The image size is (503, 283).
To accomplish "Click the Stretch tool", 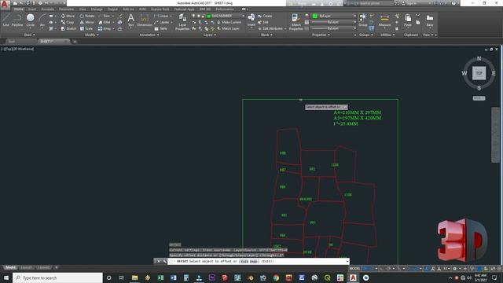I will [68, 28].
